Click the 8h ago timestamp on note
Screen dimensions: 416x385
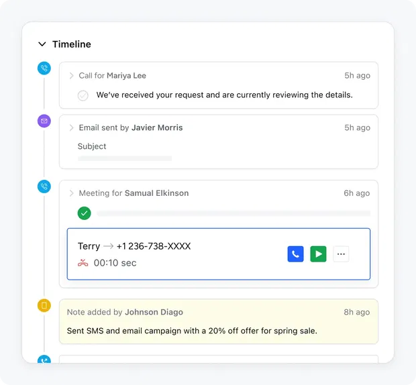357,312
